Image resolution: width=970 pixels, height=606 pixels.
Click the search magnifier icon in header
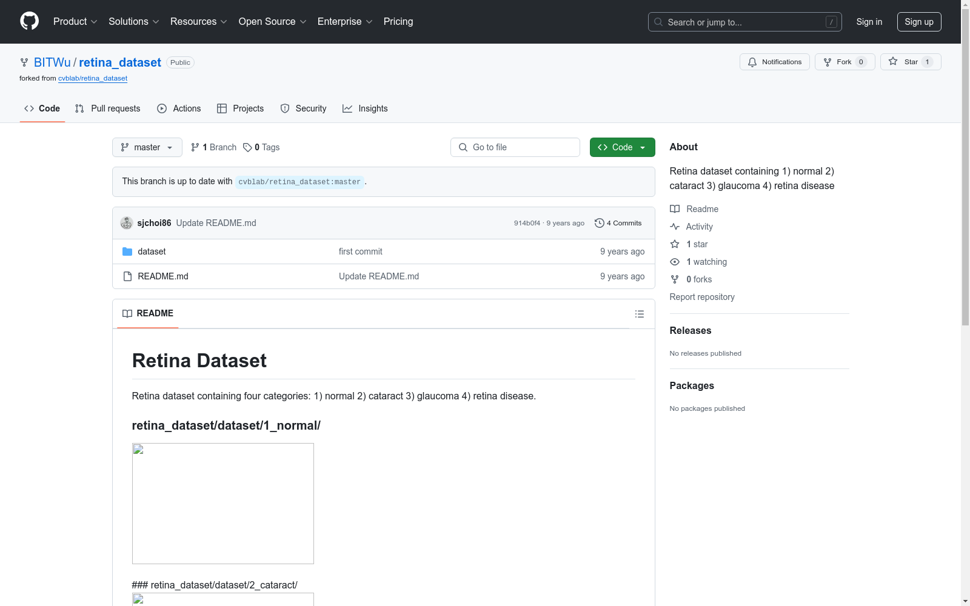click(x=658, y=22)
